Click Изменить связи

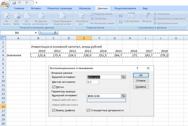pyautogui.click(x=102, y=23)
